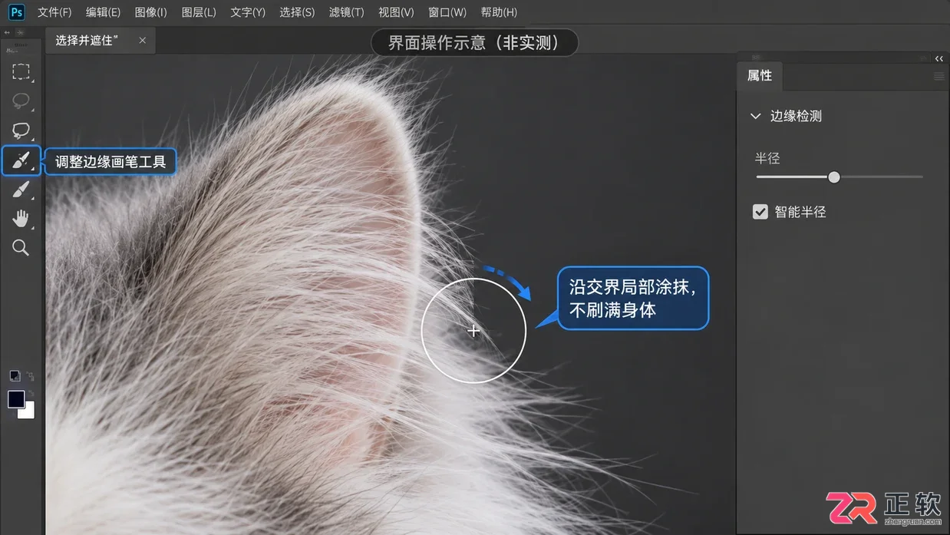Open the 图像(I) menu
This screenshot has width=950, height=535.
click(x=150, y=12)
